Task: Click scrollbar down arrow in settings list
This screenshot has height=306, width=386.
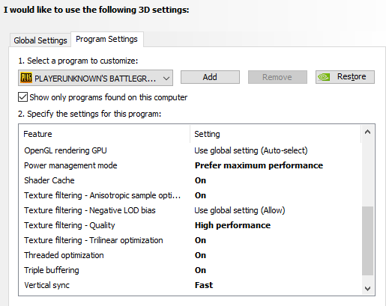Action: coord(367,289)
